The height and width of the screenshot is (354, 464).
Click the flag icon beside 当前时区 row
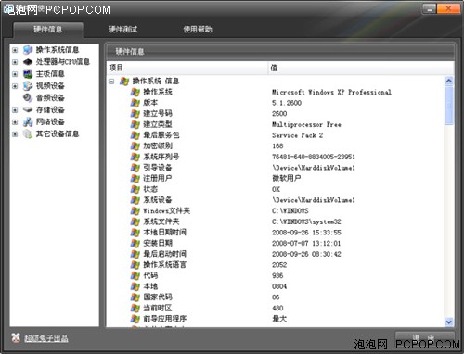[x=135, y=308]
